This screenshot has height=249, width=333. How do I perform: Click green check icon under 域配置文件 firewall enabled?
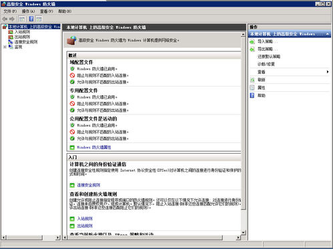tap(72, 69)
